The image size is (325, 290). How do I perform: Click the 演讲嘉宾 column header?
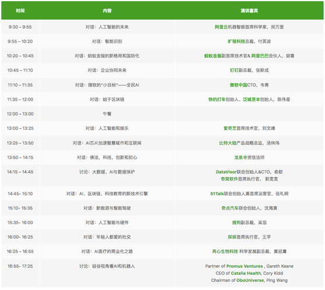click(249, 10)
